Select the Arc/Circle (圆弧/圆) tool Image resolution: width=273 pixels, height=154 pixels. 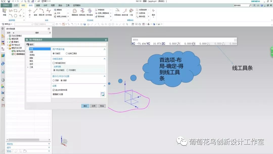42,12
